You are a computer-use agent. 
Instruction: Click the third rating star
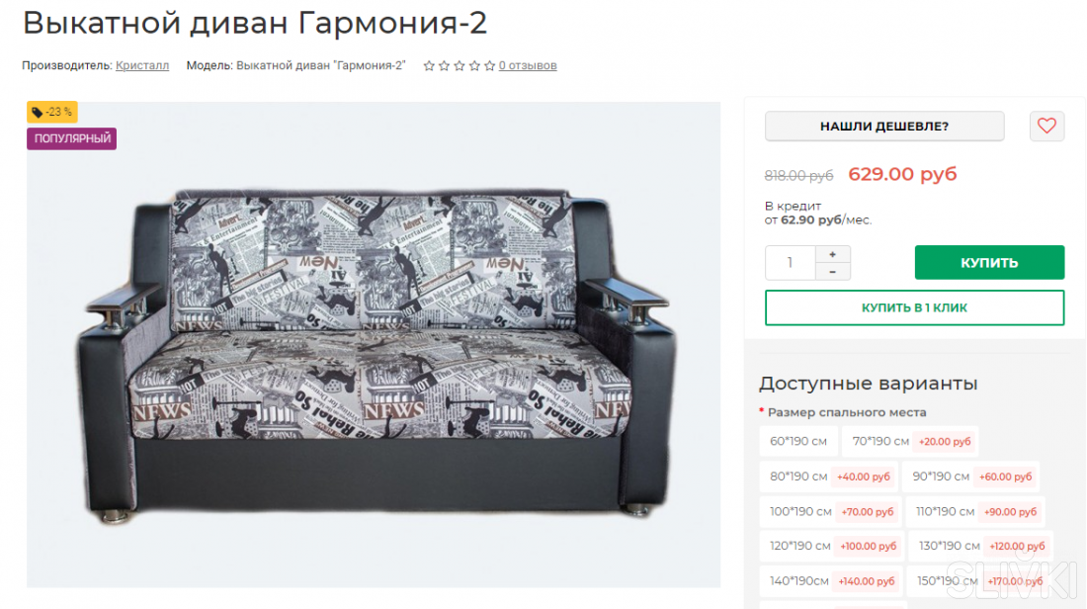coord(459,66)
